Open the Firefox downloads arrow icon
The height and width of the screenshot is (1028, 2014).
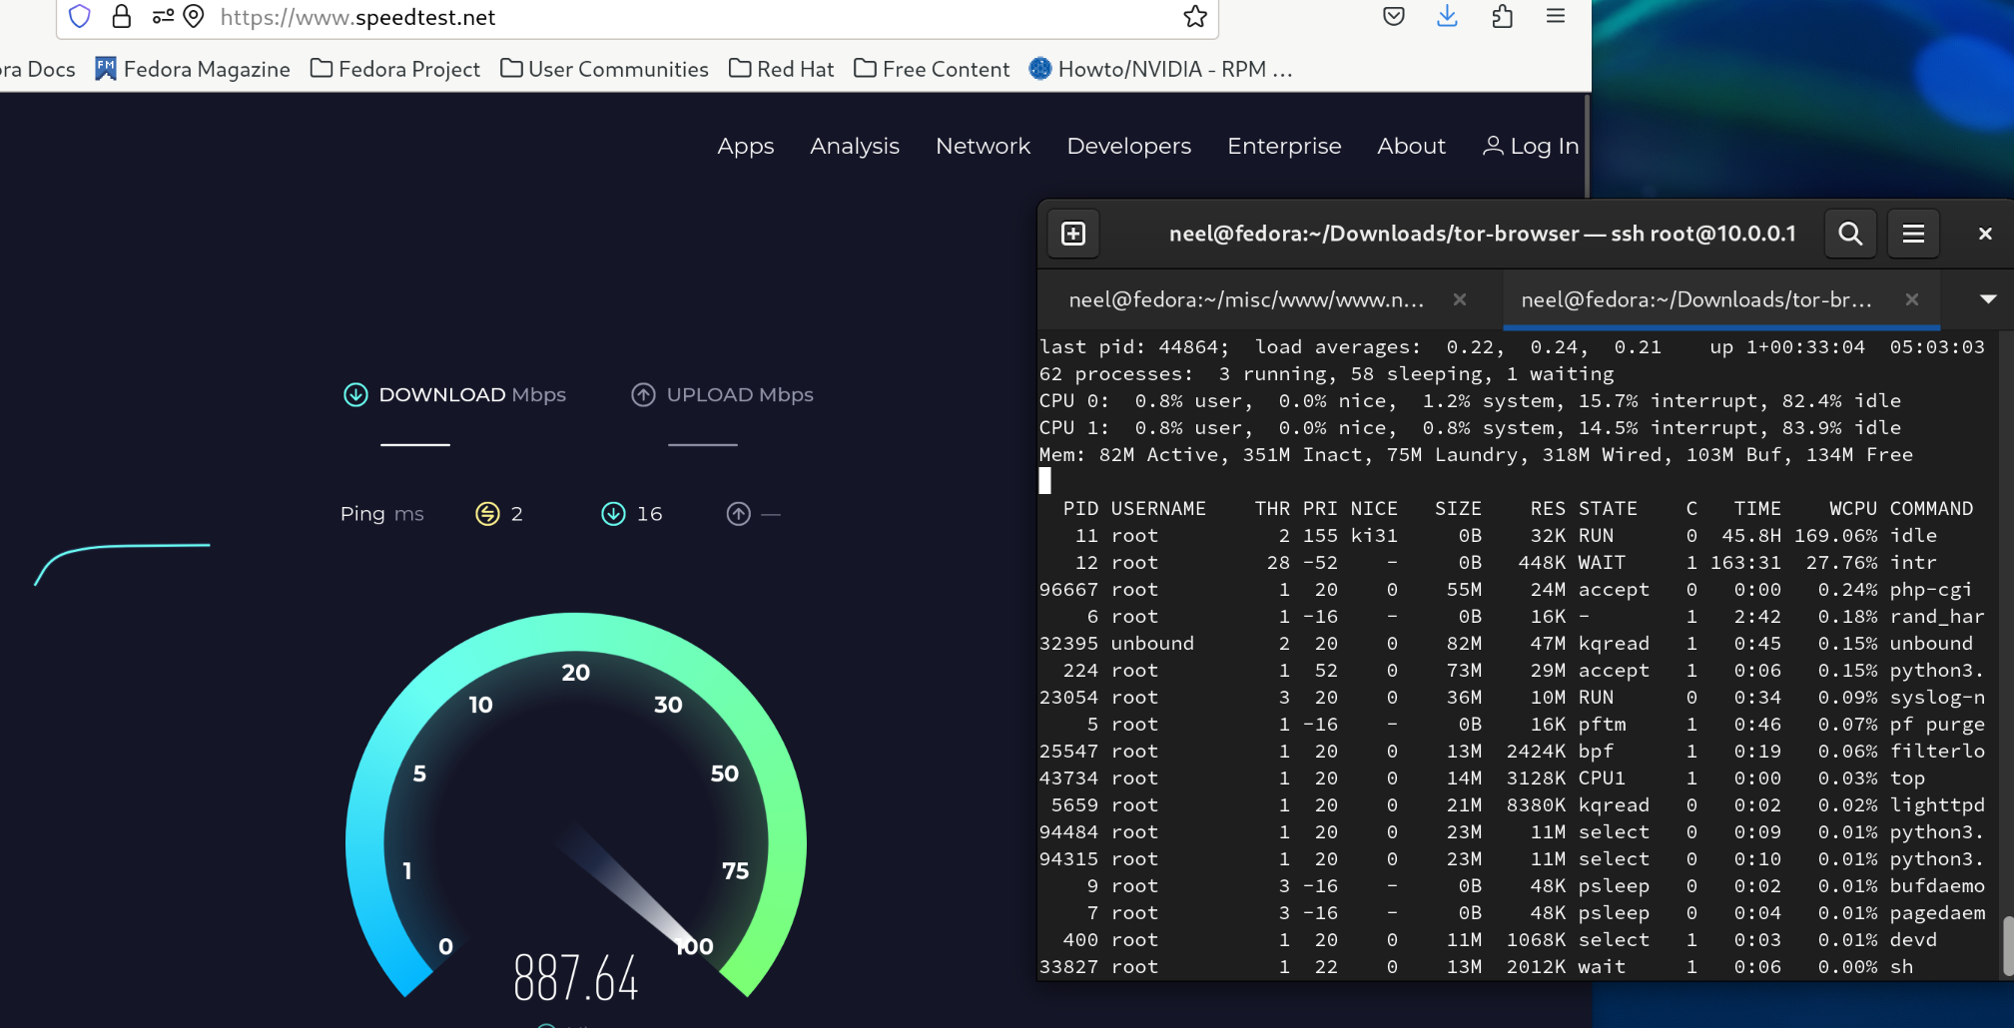pyautogui.click(x=1447, y=16)
